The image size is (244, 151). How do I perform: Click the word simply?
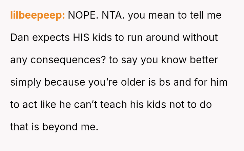[x=26, y=82]
